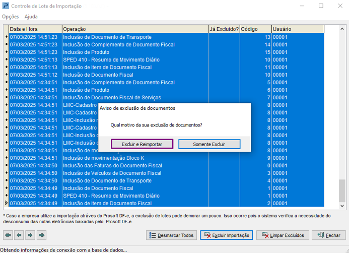The width and height of the screenshot is (349, 254).
Task: Click the app icon in title bar
Action: point(6,6)
